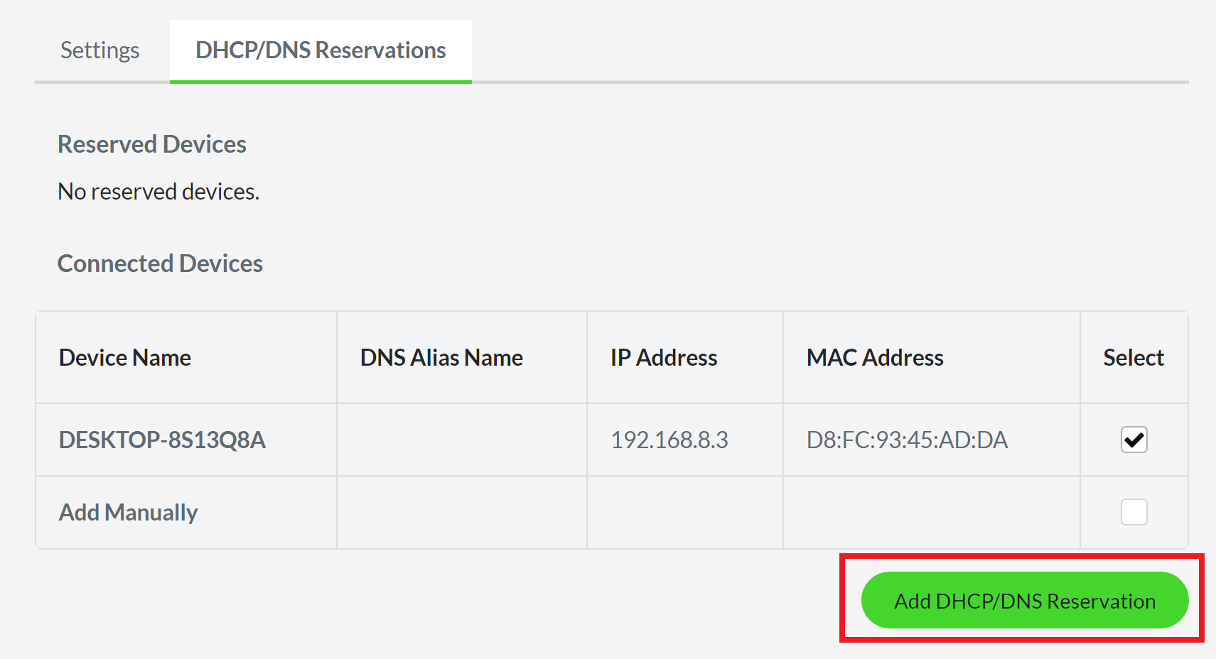Select the DESKTOP-8S13Q8A device name
Screen dimensions: 1216x659
click(161, 440)
